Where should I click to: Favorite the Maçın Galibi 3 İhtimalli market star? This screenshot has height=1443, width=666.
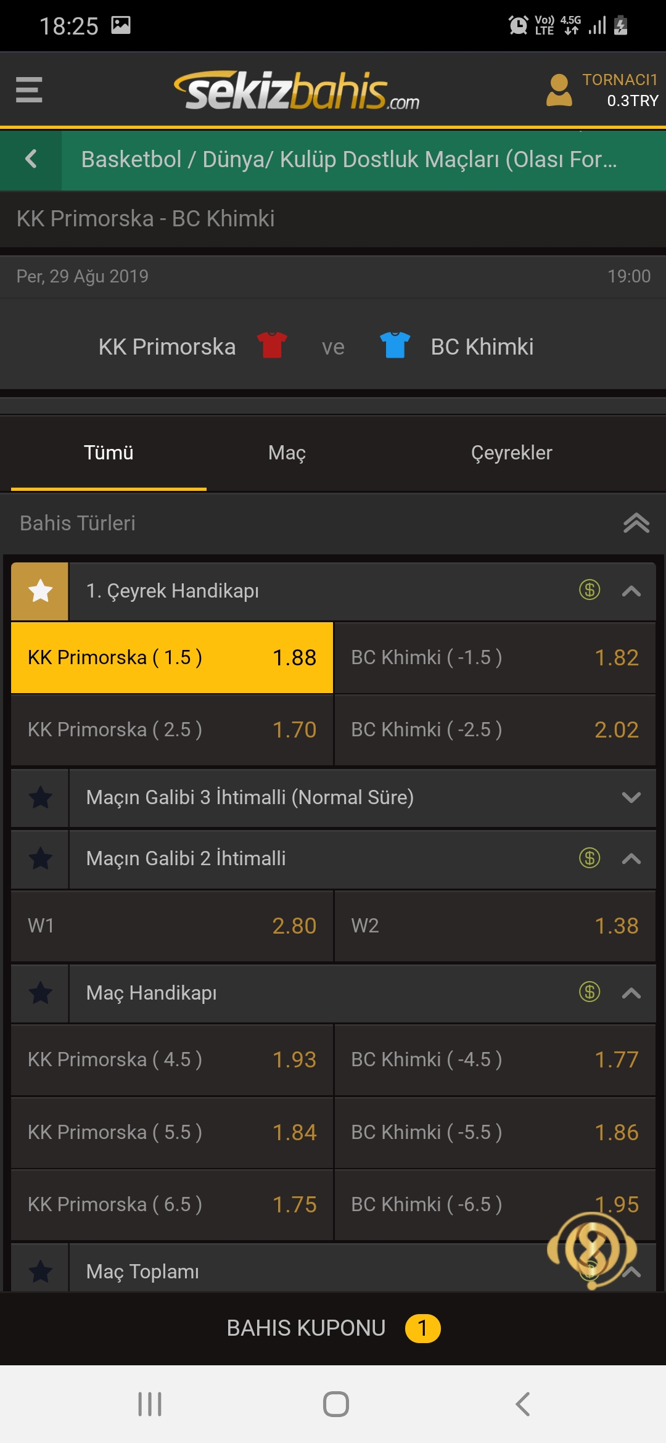(x=40, y=797)
